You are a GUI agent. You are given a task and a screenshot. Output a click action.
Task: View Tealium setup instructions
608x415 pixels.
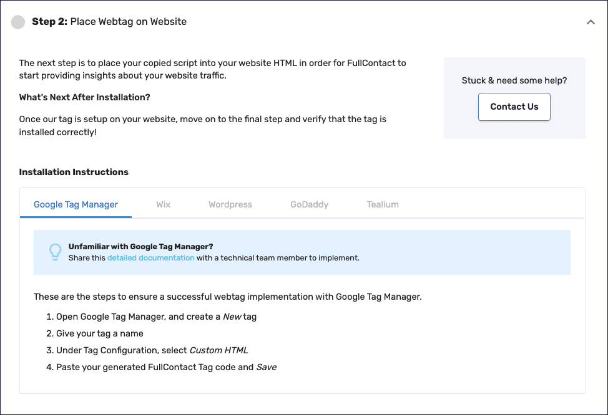383,204
